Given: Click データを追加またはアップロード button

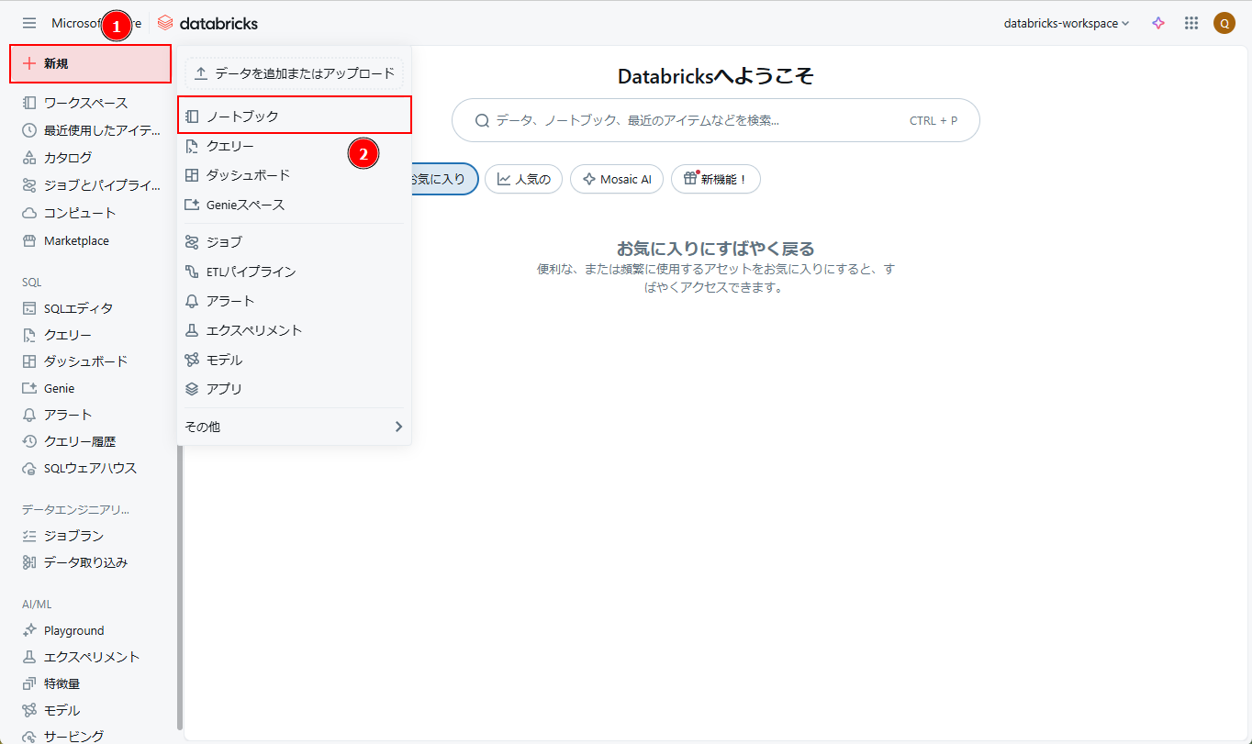Looking at the screenshot, I should coord(295,73).
